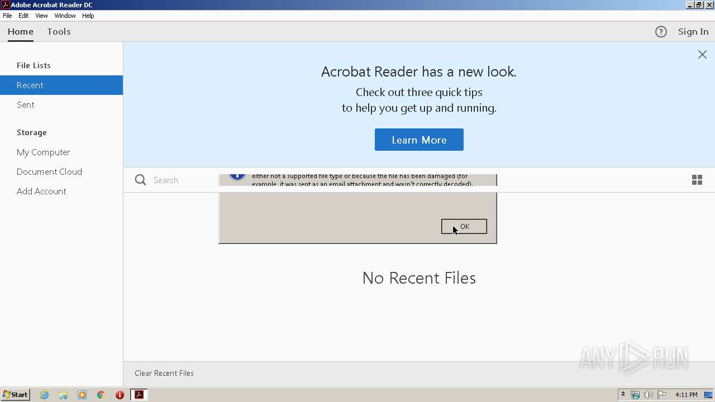715x402 pixels.
Task: Open the Start menu
Action: point(15,395)
